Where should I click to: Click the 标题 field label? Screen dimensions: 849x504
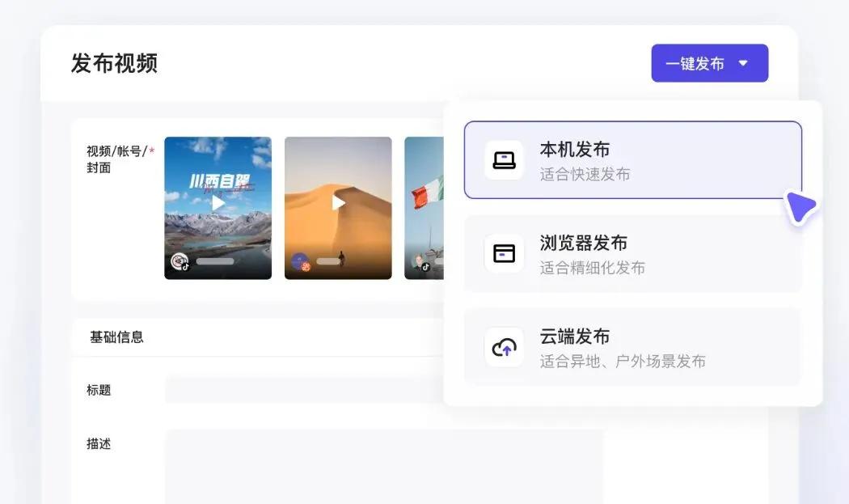[99, 390]
